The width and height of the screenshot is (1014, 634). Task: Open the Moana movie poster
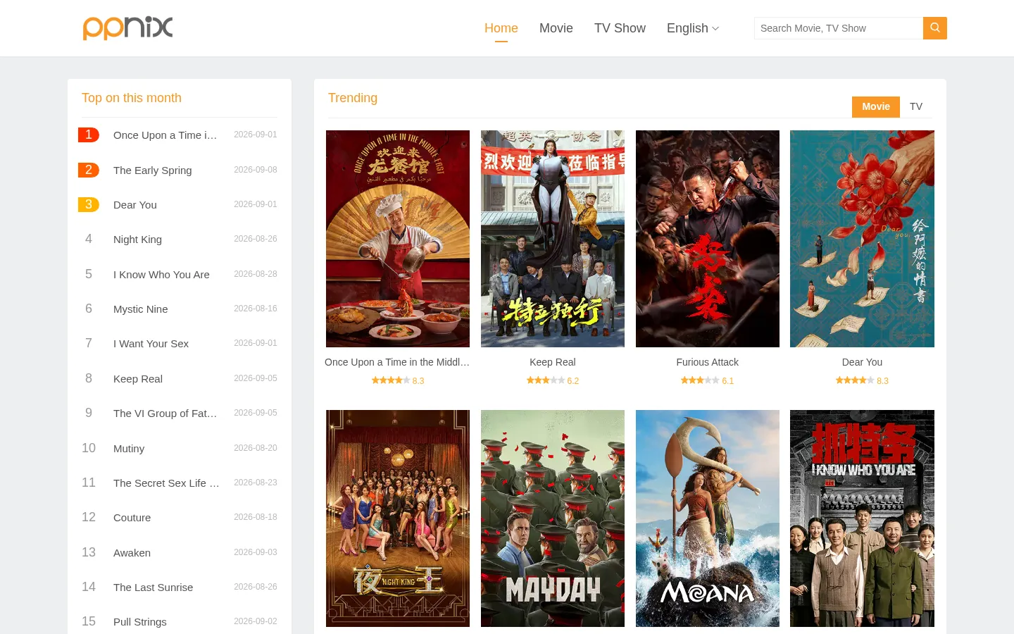pyautogui.click(x=708, y=518)
